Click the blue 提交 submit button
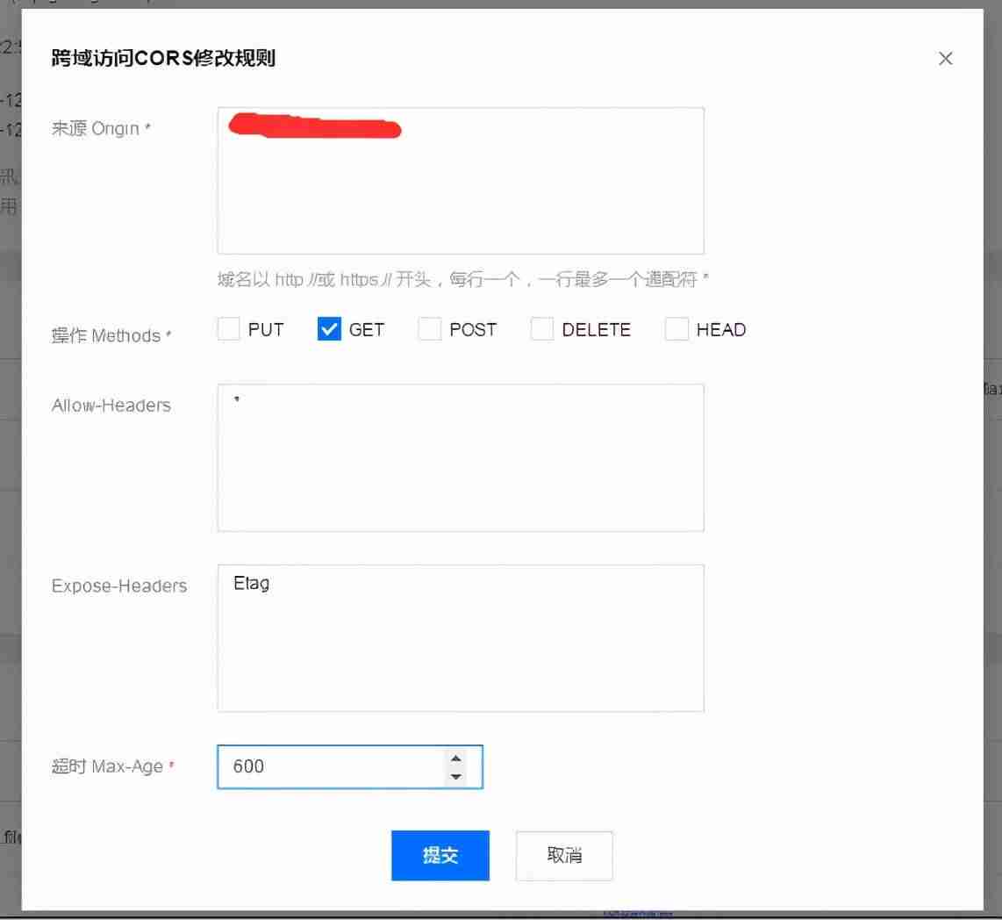The width and height of the screenshot is (1002, 920). (440, 855)
